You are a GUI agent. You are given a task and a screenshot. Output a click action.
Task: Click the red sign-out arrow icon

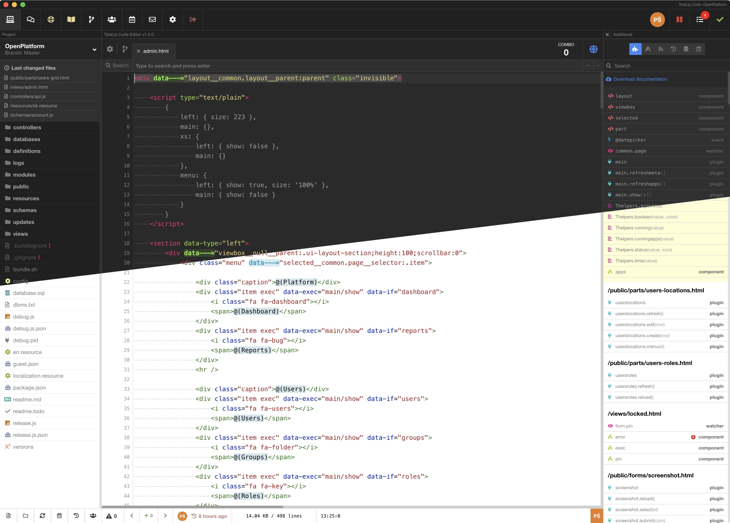point(193,19)
